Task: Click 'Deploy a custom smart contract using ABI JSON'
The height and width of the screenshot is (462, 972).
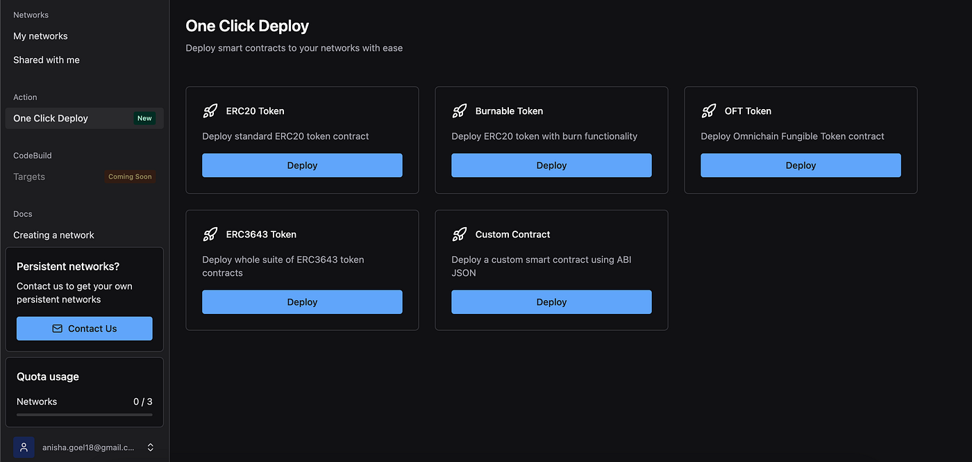Action: coord(542,266)
